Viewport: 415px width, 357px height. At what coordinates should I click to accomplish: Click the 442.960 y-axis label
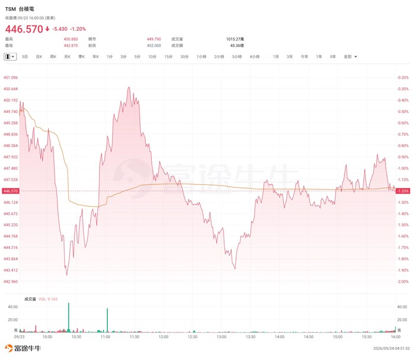click(x=11, y=282)
